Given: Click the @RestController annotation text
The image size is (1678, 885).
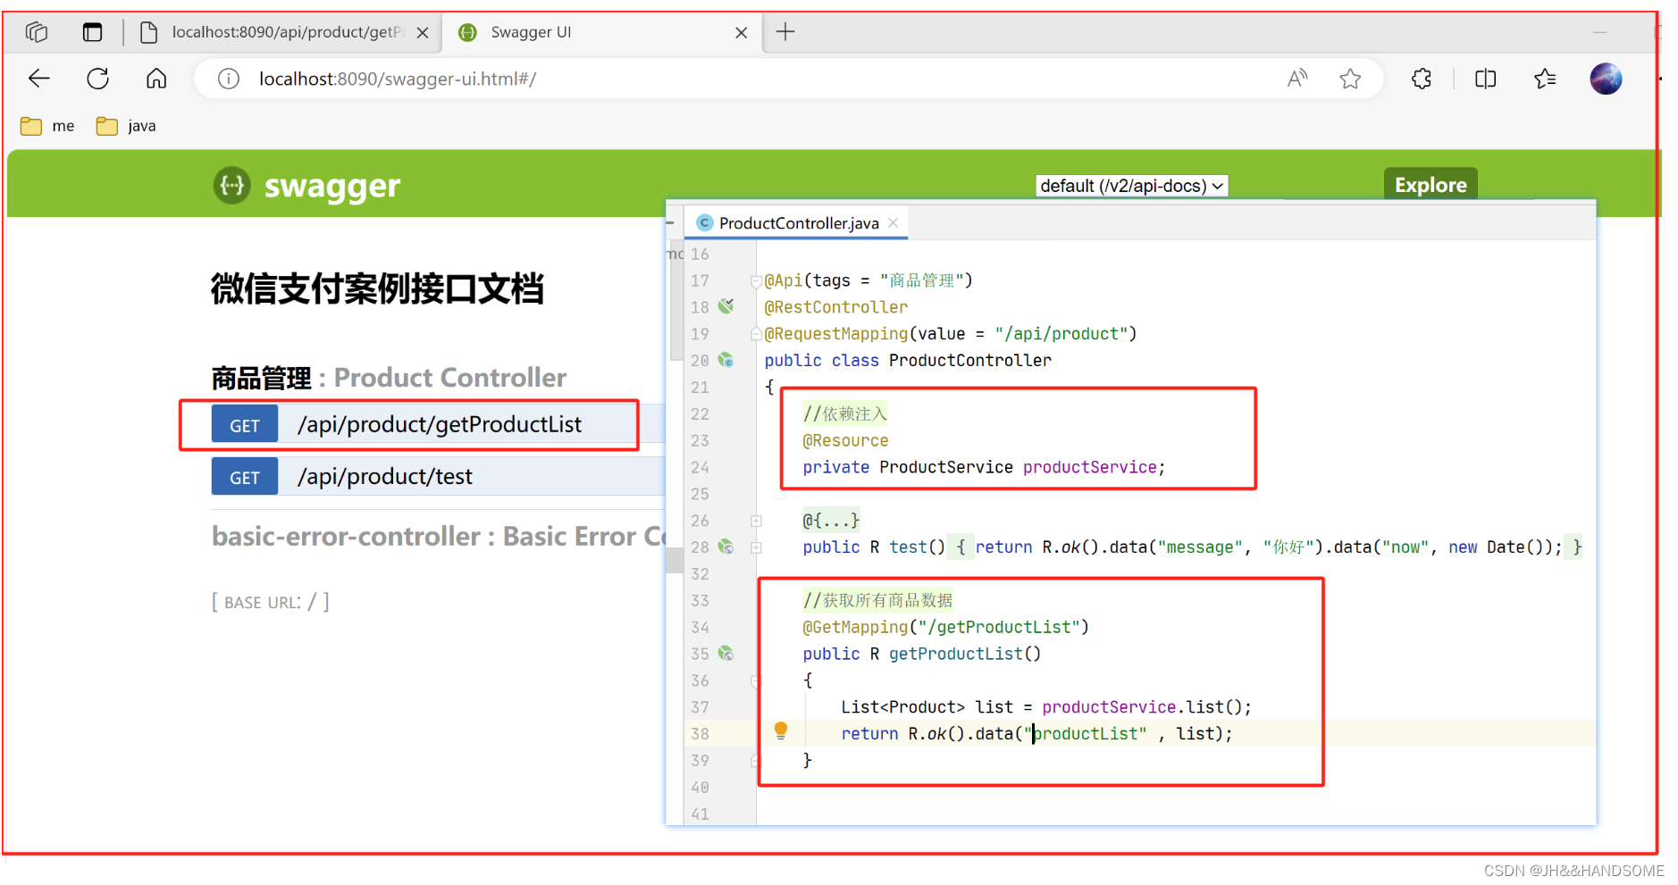Looking at the screenshot, I should pyautogui.click(x=836, y=307).
